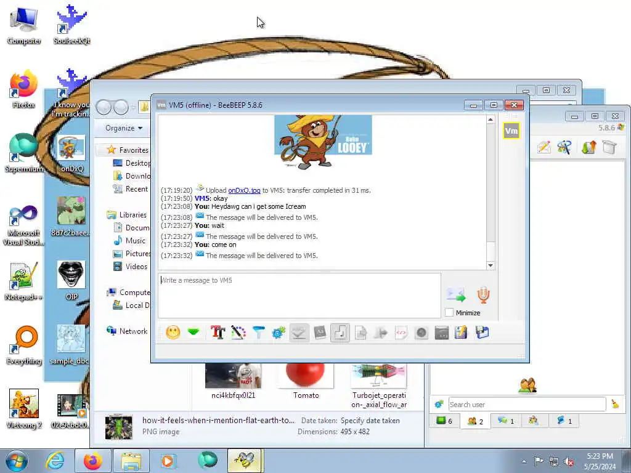Open the Organize dropdown in Explorer
631x473 pixels.
124,128
